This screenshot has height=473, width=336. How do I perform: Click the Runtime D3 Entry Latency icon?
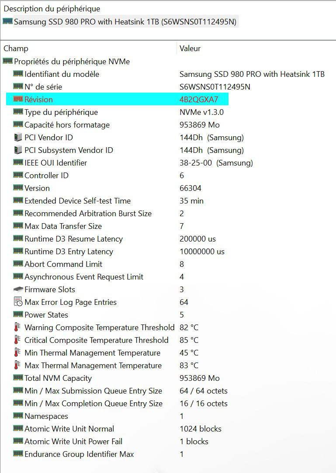coord(18,251)
